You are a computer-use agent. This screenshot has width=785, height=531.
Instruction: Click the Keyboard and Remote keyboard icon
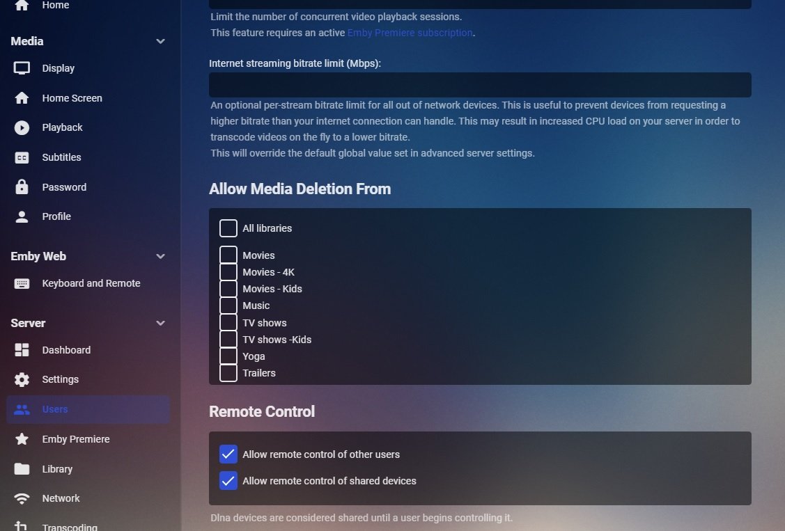[x=22, y=283]
